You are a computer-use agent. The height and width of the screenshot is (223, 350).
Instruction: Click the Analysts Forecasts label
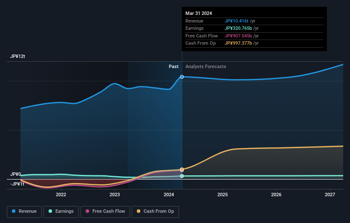pyautogui.click(x=206, y=67)
